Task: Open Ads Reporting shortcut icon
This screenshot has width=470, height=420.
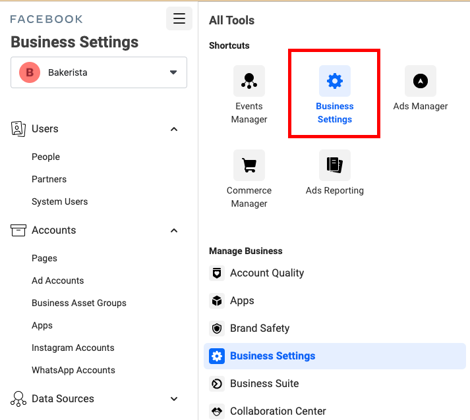Action: click(x=335, y=165)
